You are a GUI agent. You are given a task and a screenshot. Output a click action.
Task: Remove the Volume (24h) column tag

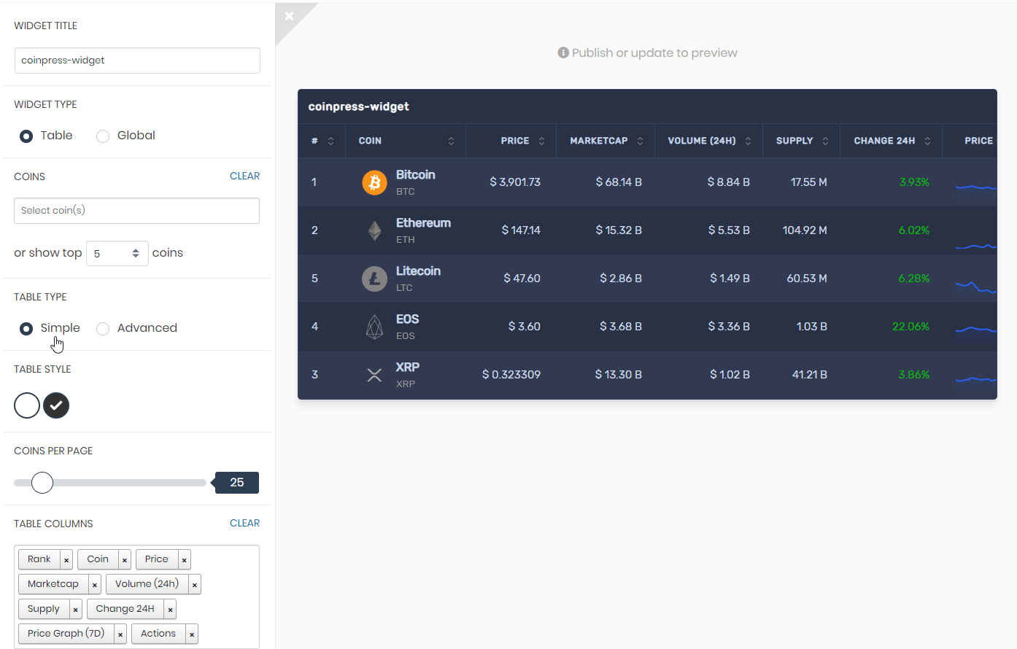pyautogui.click(x=195, y=585)
